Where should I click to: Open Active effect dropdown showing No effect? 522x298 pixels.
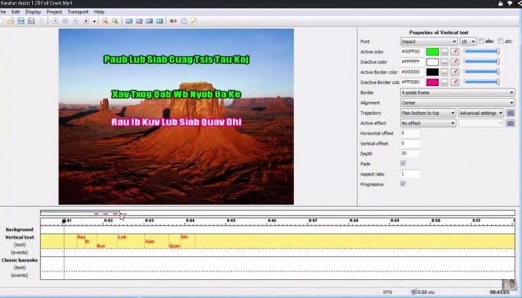428,123
